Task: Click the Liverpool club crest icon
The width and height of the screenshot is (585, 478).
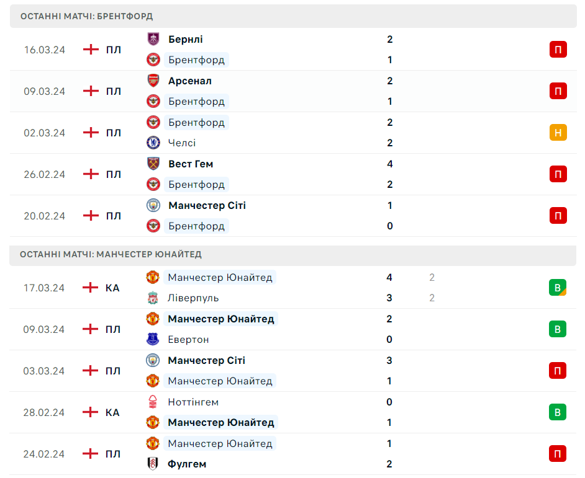Action: tap(153, 298)
